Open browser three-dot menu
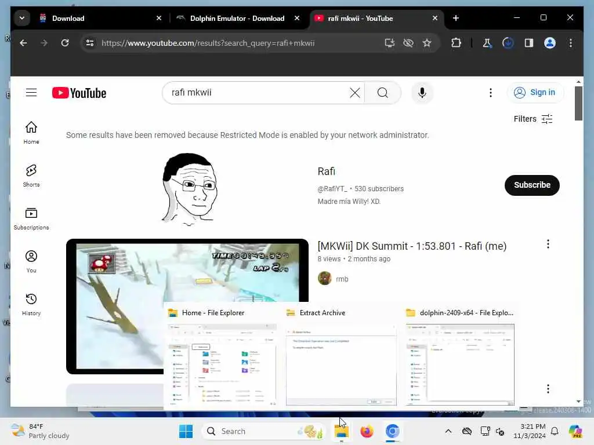This screenshot has height=445, width=594. (571, 43)
